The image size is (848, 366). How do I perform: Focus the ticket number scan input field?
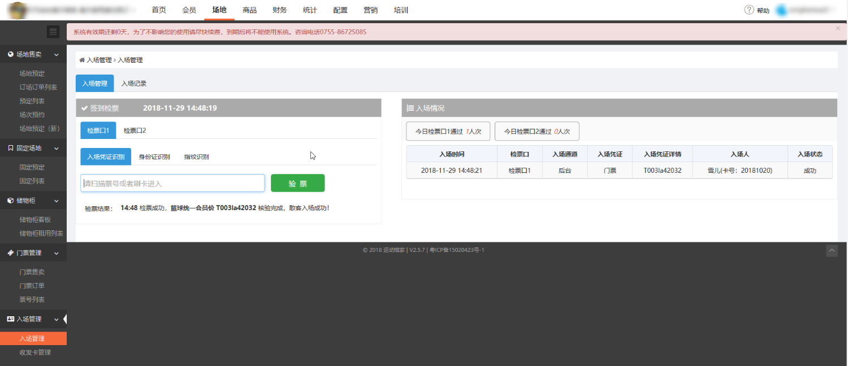click(x=172, y=183)
